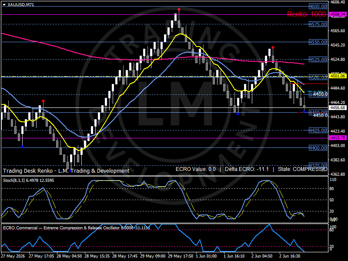Click the 28 May 17:45 time label

(125, 256)
